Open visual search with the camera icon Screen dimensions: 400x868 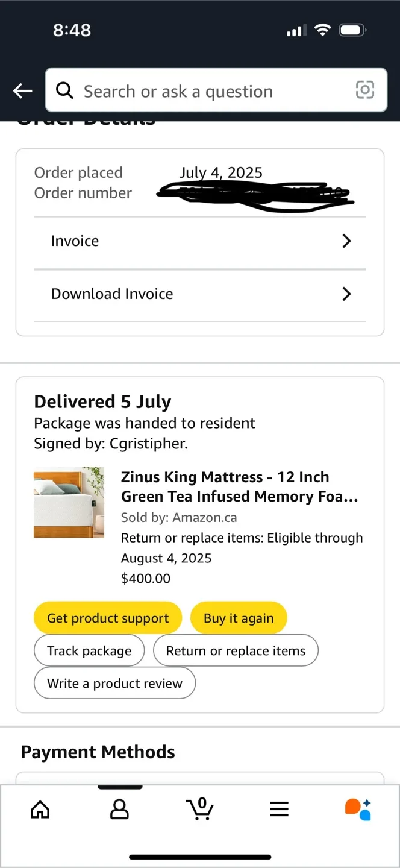point(365,90)
